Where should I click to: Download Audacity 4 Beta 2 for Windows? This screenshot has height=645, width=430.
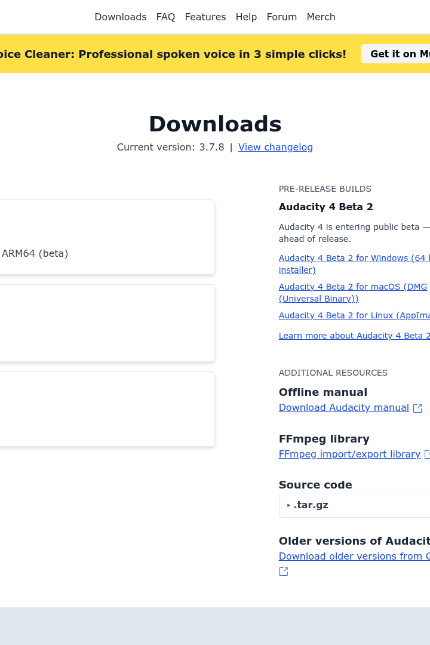coord(354,264)
